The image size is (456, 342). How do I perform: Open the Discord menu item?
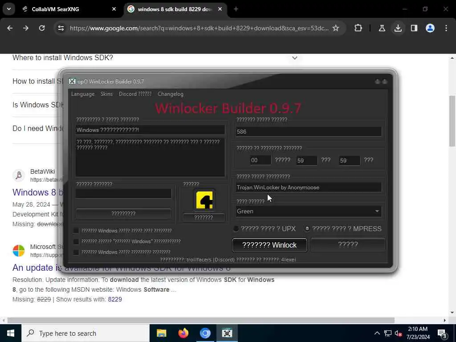coord(135,94)
